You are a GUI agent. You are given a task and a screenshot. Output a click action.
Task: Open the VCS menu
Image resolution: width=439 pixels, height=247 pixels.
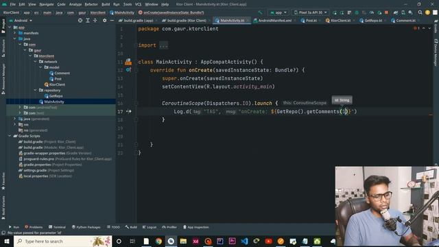point(139,4)
